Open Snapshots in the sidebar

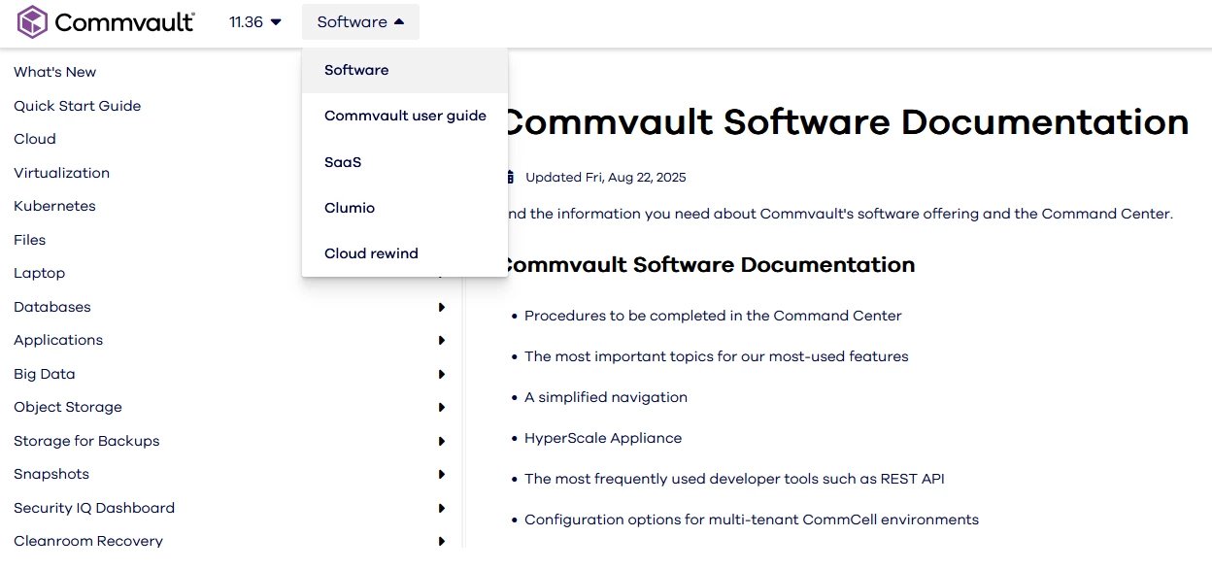51,474
